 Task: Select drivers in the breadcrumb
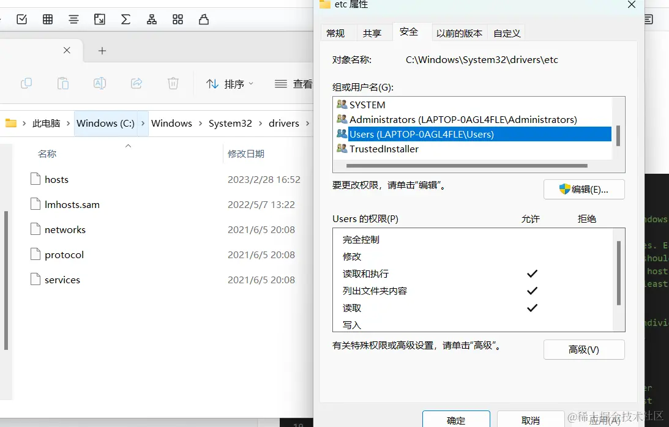click(284, 124)
